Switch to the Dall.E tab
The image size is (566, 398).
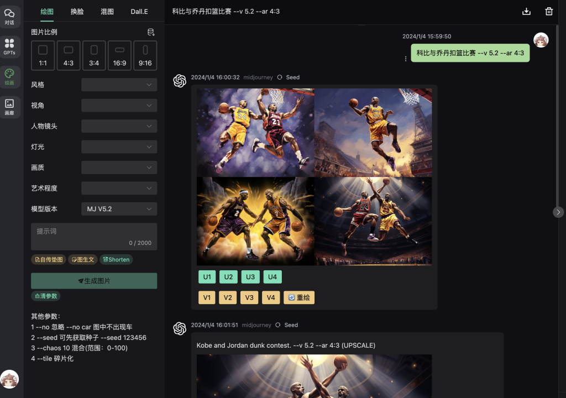coord(139,11)
